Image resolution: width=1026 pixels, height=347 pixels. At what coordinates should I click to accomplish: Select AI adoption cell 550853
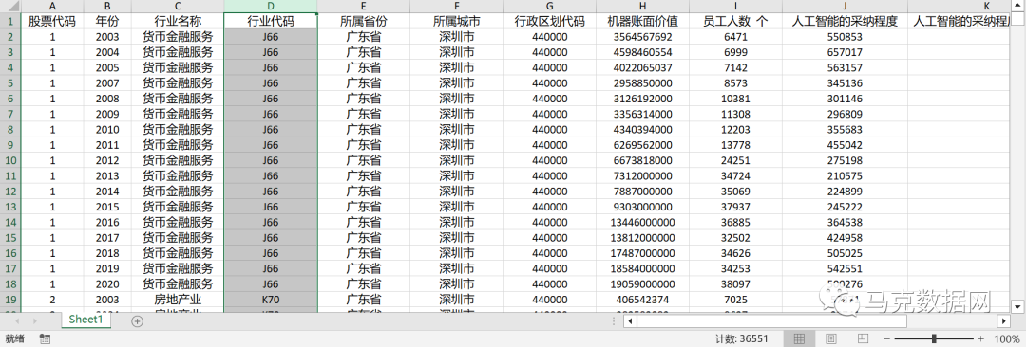point(845,37)
